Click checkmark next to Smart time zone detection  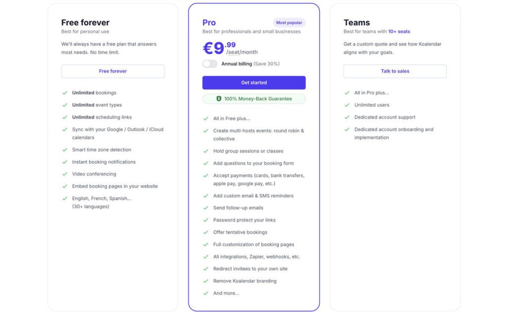pos(65,150)
